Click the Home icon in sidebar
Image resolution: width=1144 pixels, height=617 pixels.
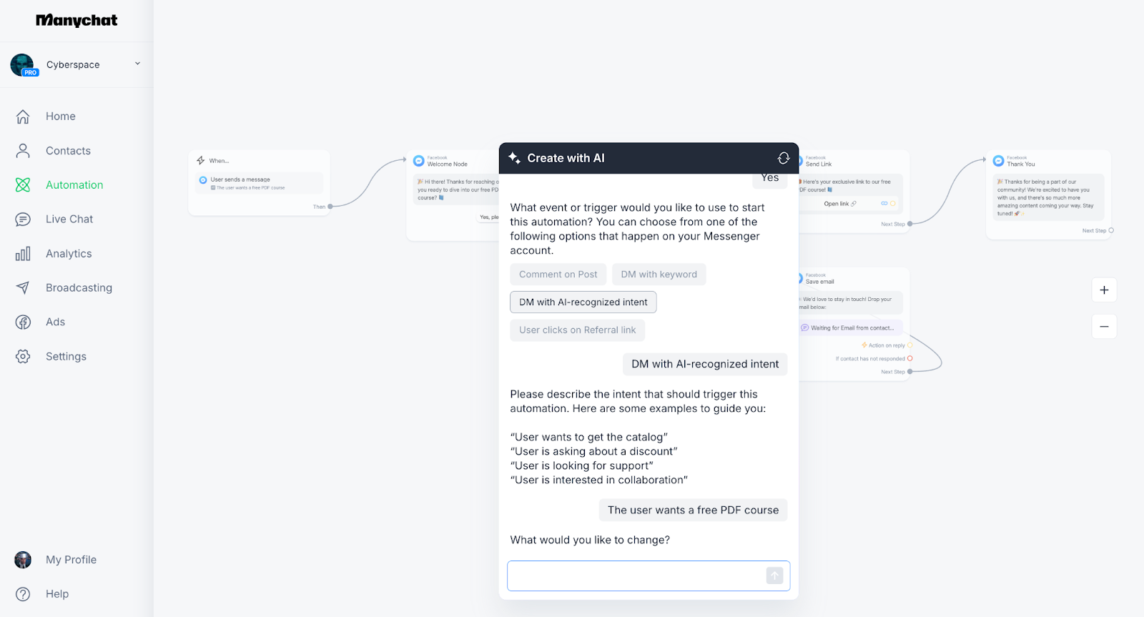pyautogui.click(x=23, y=117)
